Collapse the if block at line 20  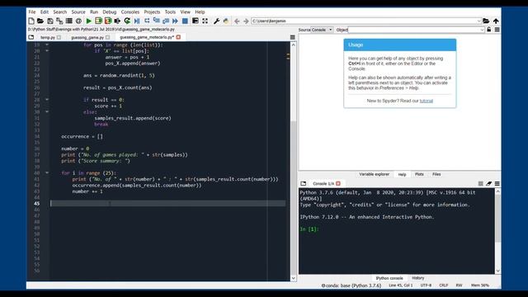pyautogui.click(x=47, y=51)
